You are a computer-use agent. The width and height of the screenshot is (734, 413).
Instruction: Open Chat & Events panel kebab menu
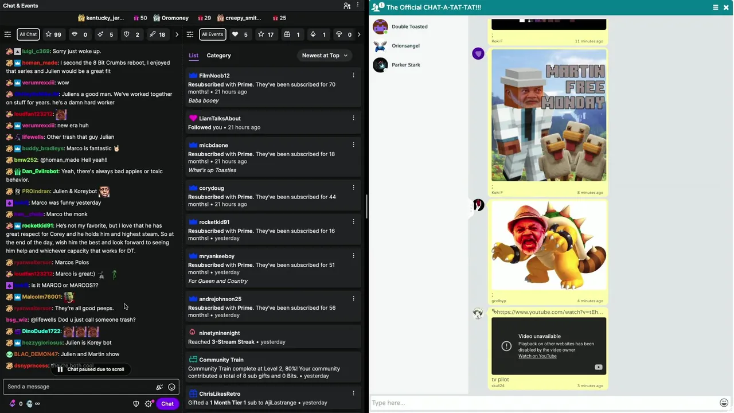358,6
